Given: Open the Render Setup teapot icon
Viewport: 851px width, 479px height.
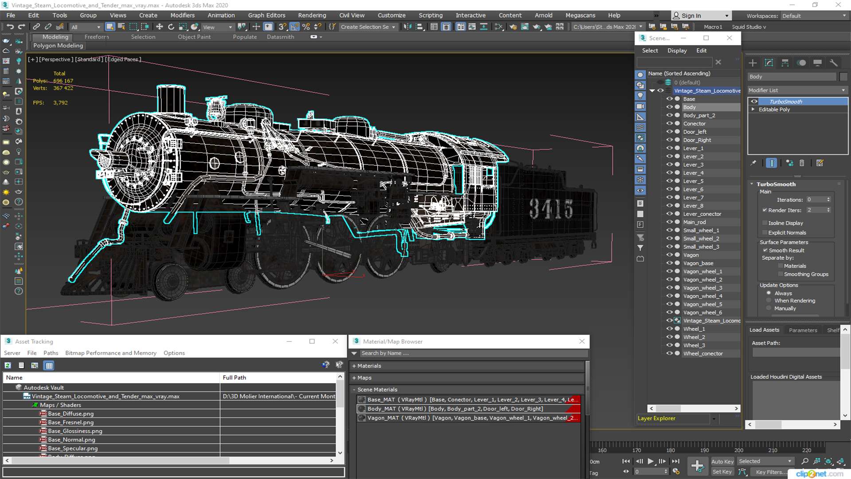Looking at the screenshot, I should pos(513,27).
